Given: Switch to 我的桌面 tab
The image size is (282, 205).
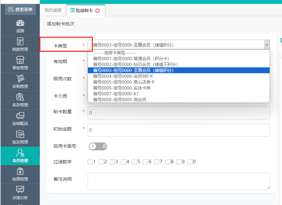Looking at the screenshot, I should (x=53, y=10).
